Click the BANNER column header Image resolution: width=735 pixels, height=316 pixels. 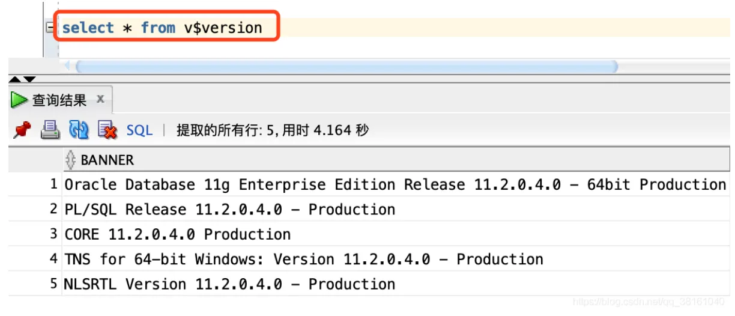click(107, 160)
